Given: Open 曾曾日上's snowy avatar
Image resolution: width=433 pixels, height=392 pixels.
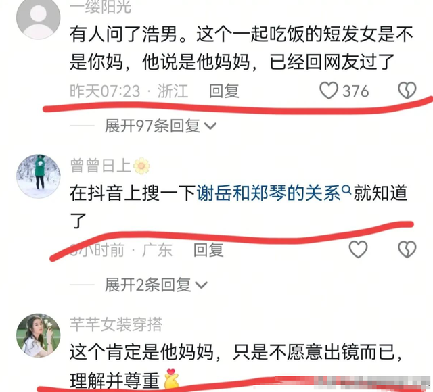Looking at the screenshot, I should pos(39,176).
